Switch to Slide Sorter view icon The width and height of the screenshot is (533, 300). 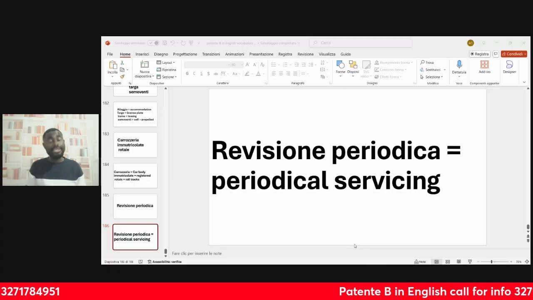[x=448, y=262]
